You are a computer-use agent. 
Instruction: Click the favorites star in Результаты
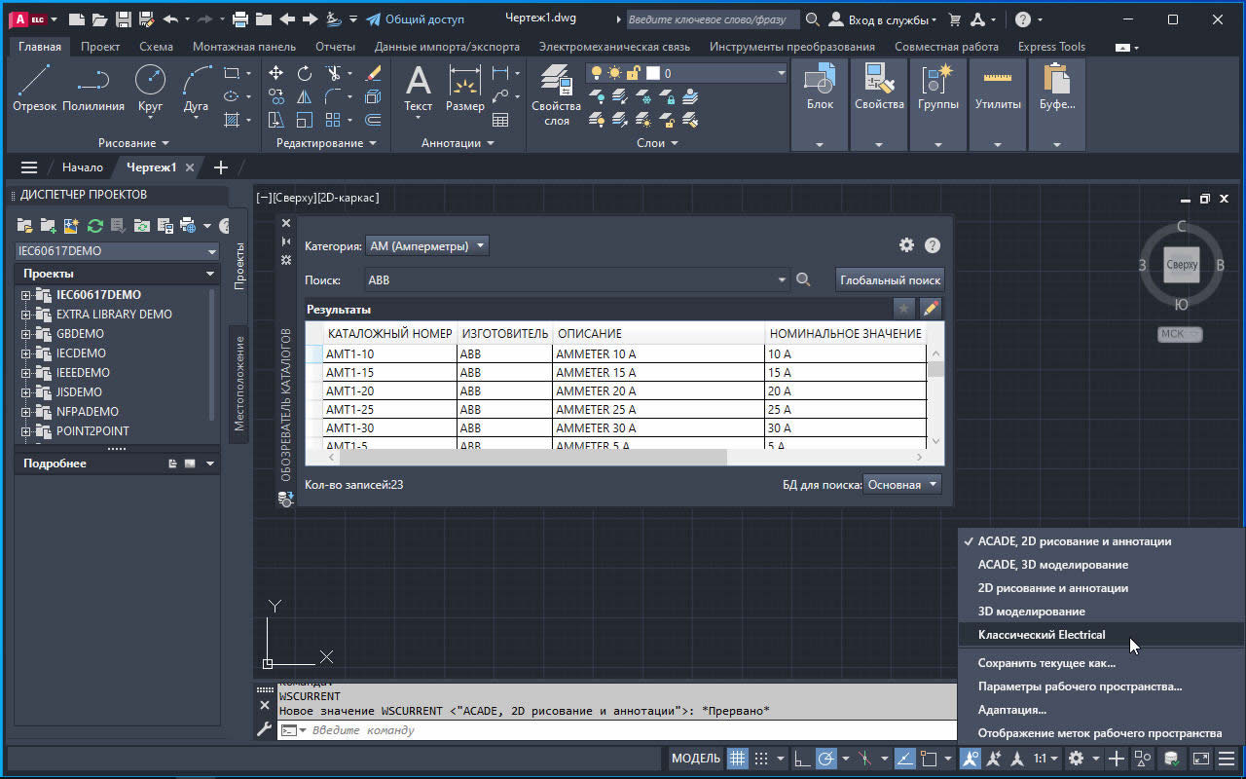[x=904, y=309]
